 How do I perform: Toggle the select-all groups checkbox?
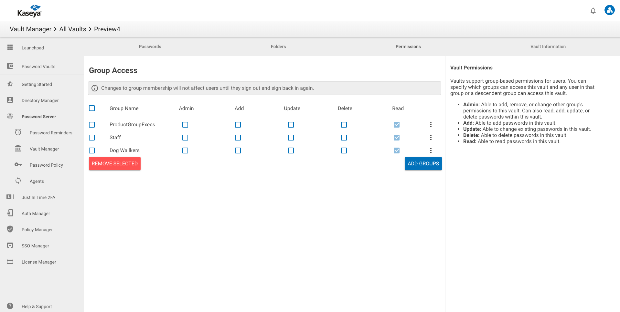click(x=92, y=108)
